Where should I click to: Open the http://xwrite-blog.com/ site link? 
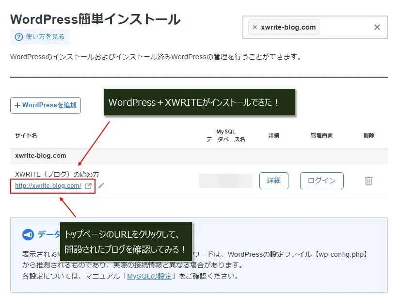tap(48, 186)
